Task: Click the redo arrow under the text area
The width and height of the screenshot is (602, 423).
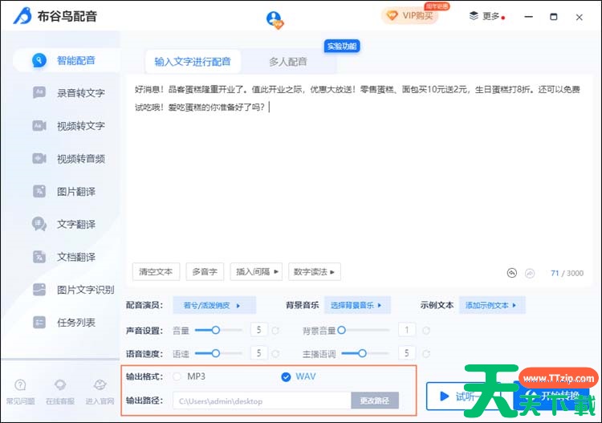Action: click(530, 273)
